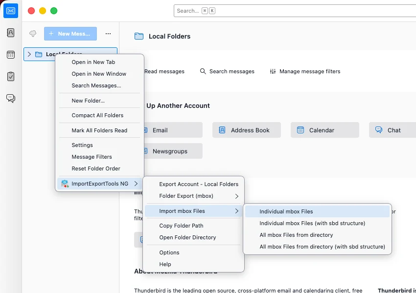Image resolution: width=416 pixels, height=293 pixels.
Task: Select All mbox Files from directory (with sbd structure)
Action: pyautogui.click(x=317, y=247)
